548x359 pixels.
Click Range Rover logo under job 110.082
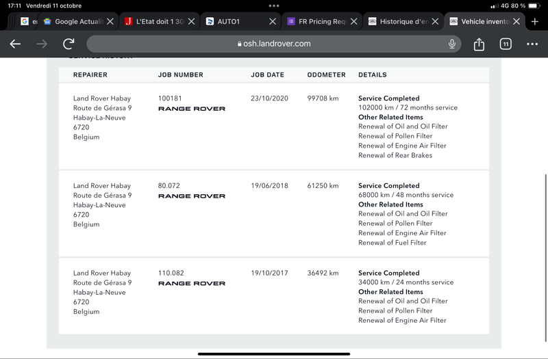(192, 283)
